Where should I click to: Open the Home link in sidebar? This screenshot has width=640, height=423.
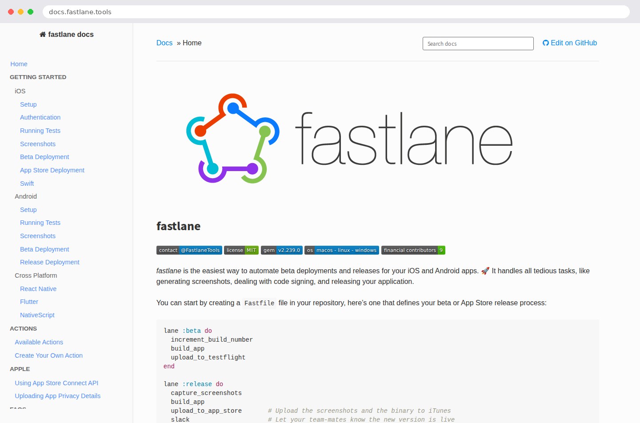(x=19, y=64)
